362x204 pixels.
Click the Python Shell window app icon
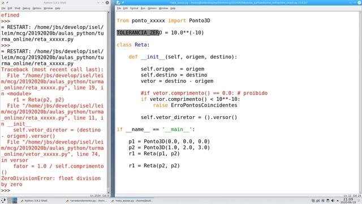coord(3,2)
